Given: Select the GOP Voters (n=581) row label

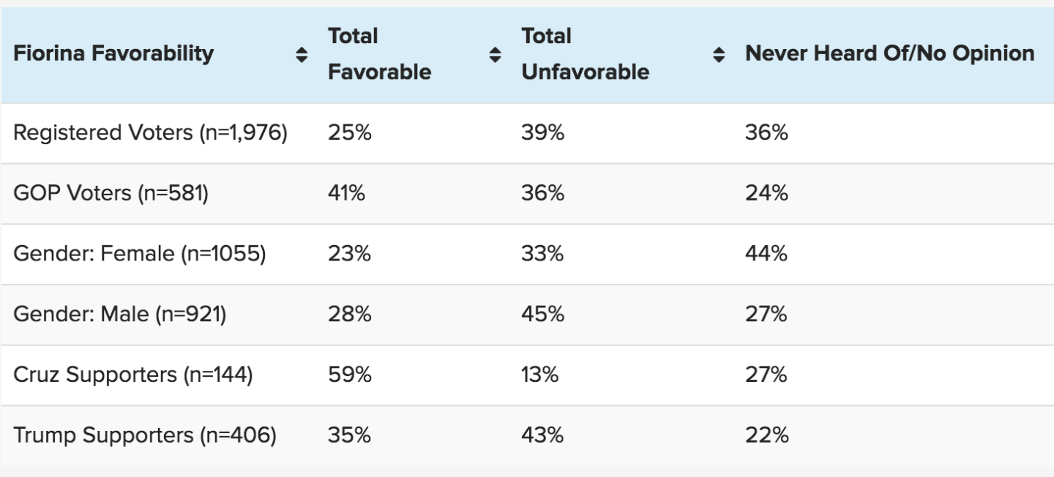Looking at the screenshot, I should point(111,194).
